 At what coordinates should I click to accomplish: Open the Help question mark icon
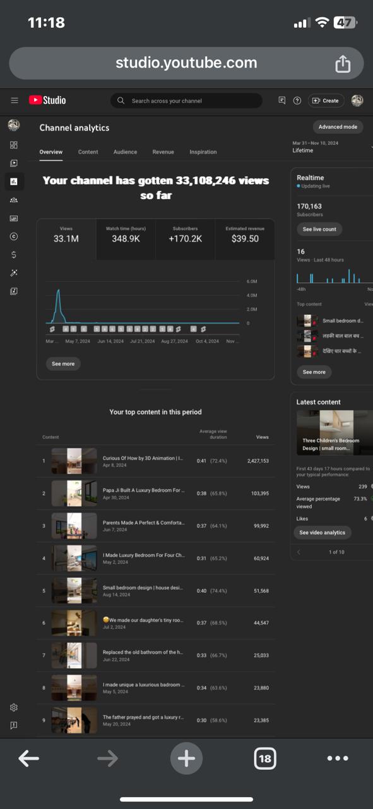(x=297, y=100)
